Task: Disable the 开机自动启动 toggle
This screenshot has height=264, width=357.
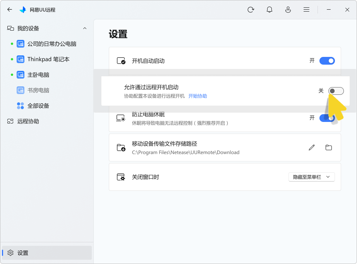Action: tap(327, 61)
